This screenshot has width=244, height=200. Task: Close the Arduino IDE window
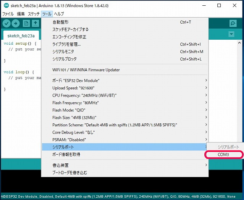pyautogui.click(x=234, y=5)
